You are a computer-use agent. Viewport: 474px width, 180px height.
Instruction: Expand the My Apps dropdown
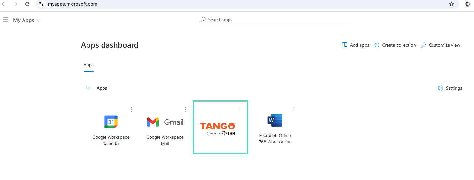click(26, 20)
